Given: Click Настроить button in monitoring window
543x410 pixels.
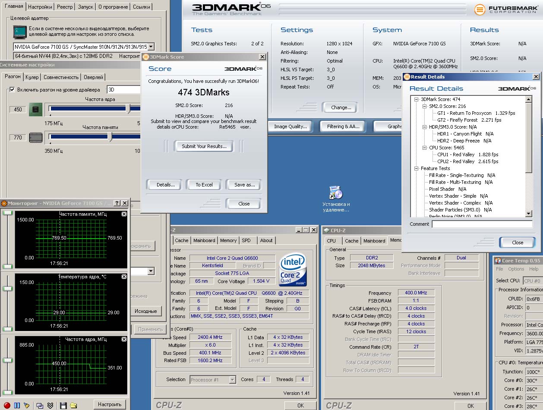Looking at the screenshot, I should [110, 404].
